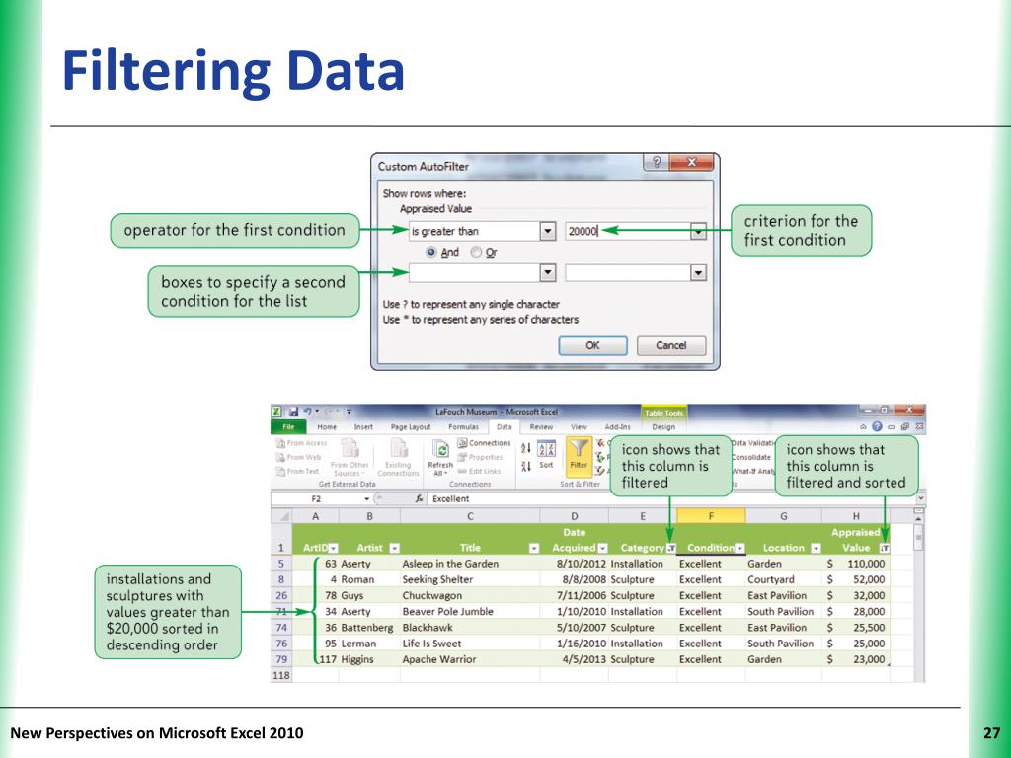Click the Sort A-Z dialog icon

pyautogui.click(x=546, y=449)
